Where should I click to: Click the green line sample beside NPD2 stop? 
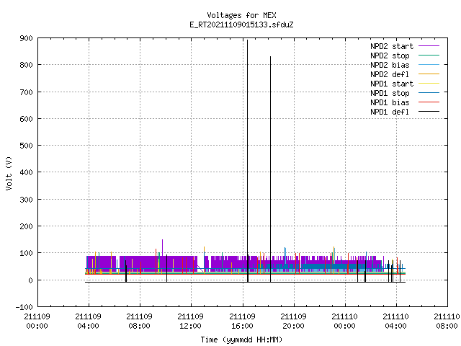[x=429, y=56]
